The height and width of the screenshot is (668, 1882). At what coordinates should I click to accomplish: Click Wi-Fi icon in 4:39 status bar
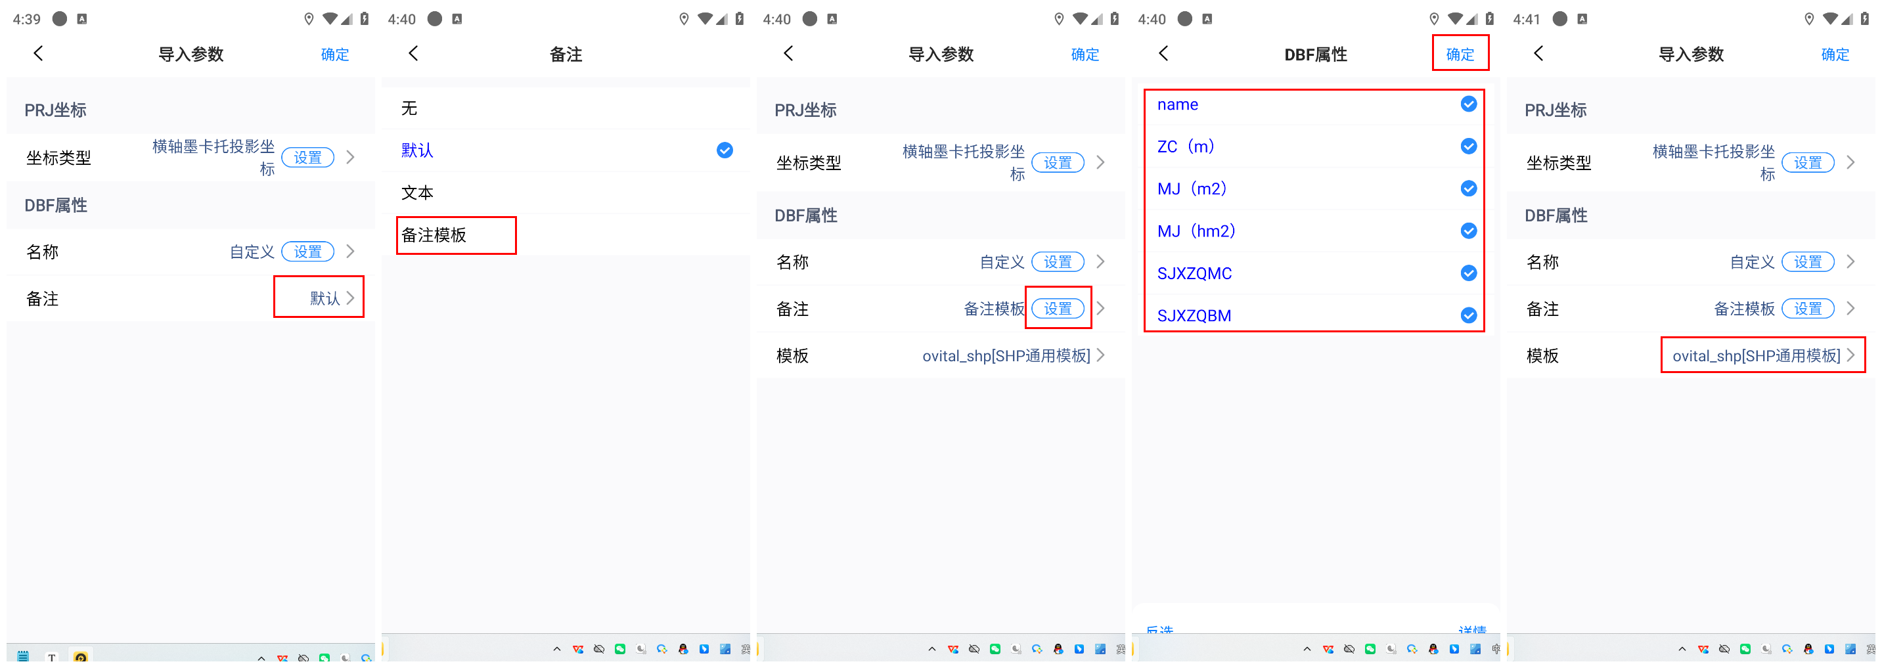tap(330, 19)
